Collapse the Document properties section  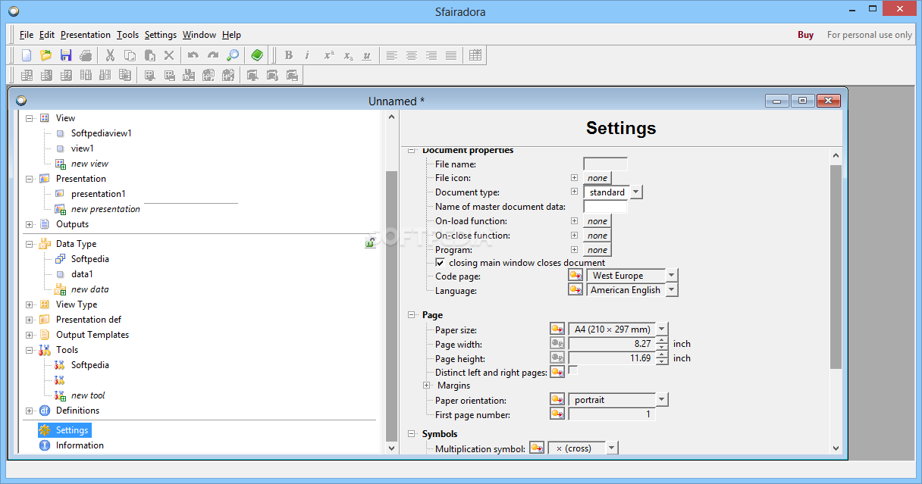tap(412, 150)
